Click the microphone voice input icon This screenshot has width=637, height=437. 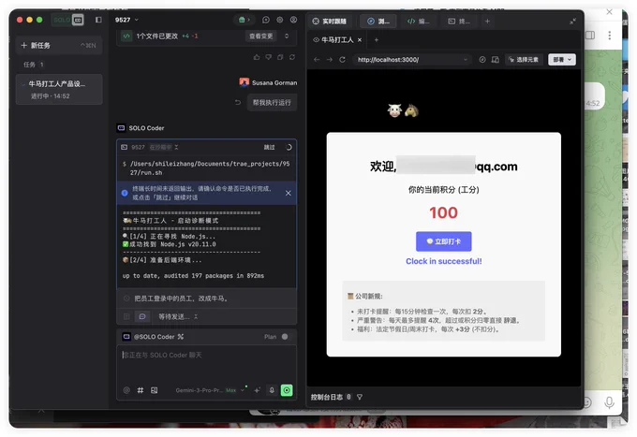pos(272,390)
